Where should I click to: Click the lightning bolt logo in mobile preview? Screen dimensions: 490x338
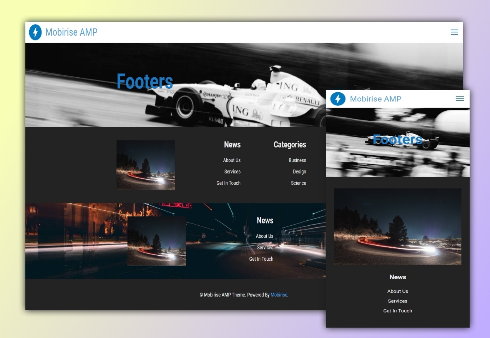[338, 99]
